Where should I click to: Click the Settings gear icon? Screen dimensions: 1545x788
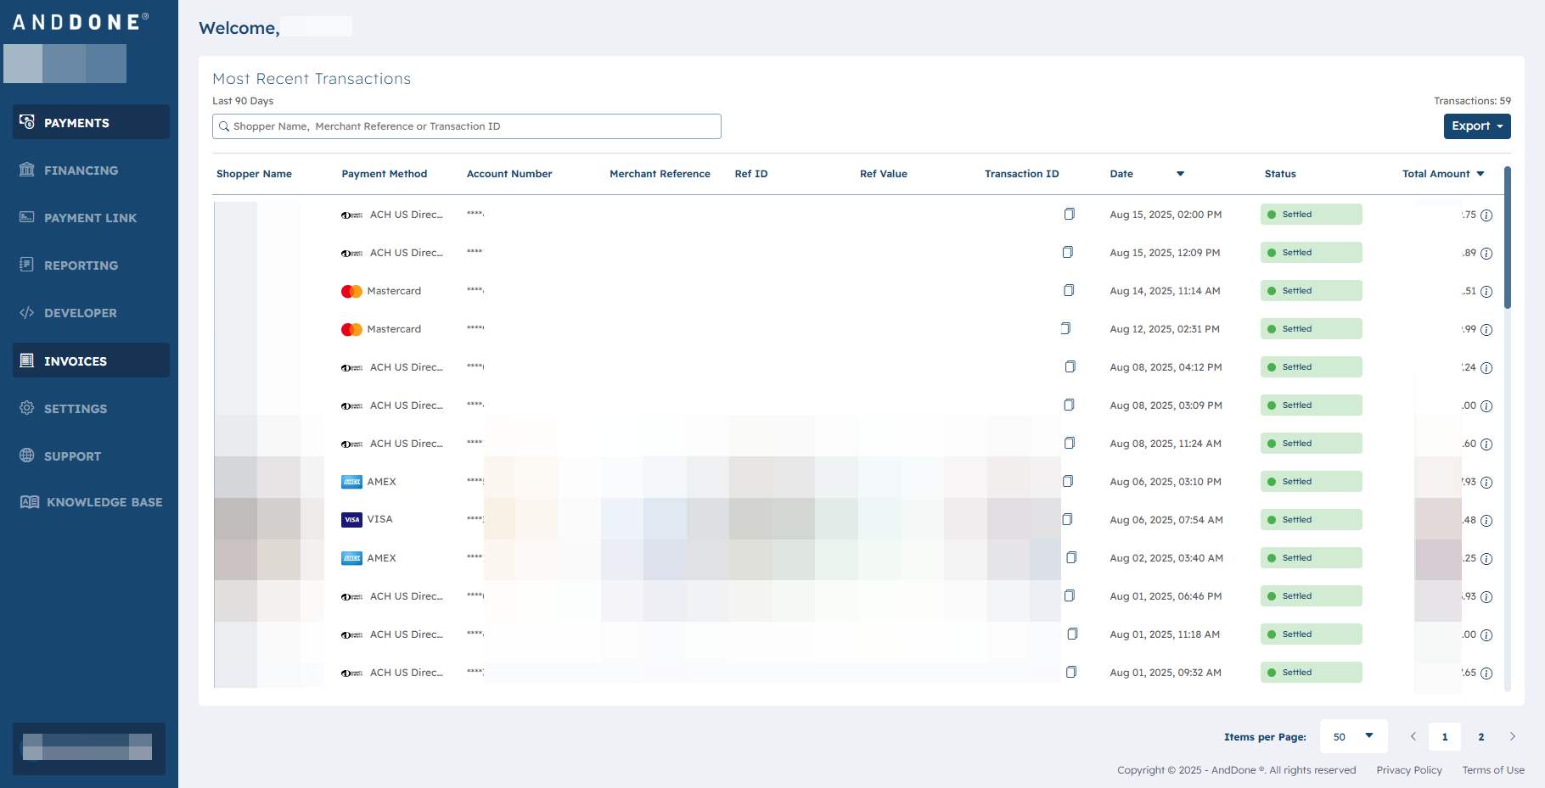pos(27,408)
